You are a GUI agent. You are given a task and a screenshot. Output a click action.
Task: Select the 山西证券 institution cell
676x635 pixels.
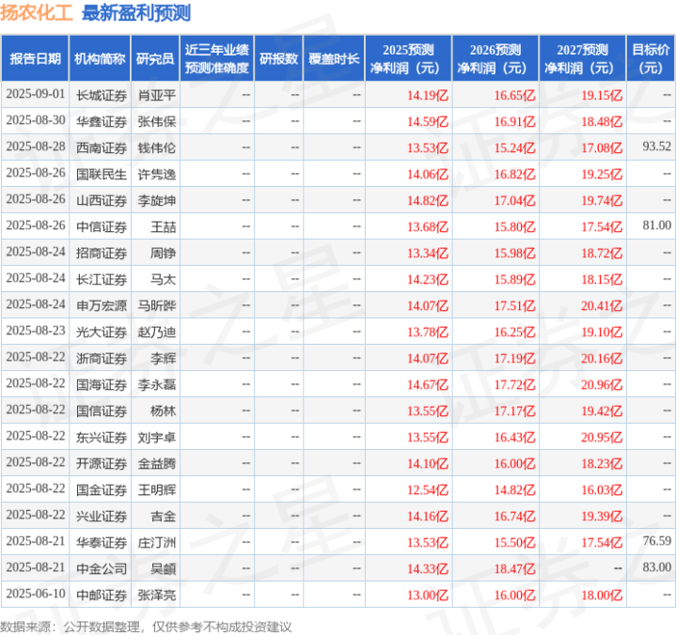(102, 200)
